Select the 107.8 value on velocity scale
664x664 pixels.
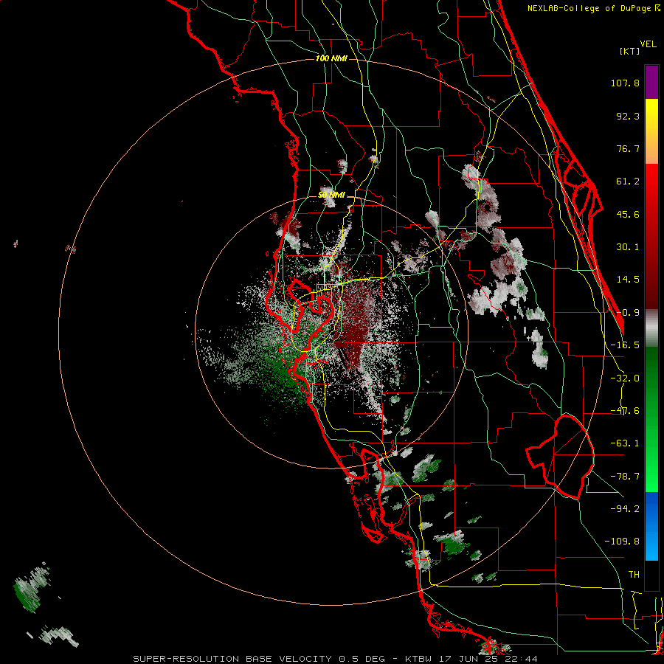pos(625,83)
